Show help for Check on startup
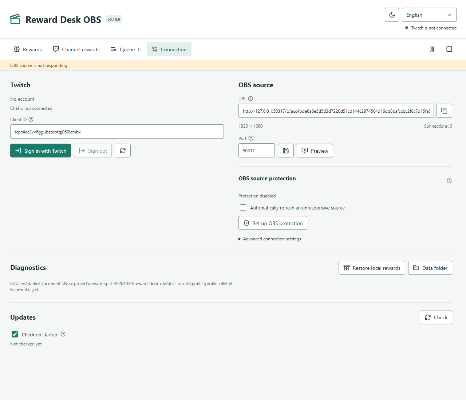This screenshot has width=466, height=400. coord(63,334)
